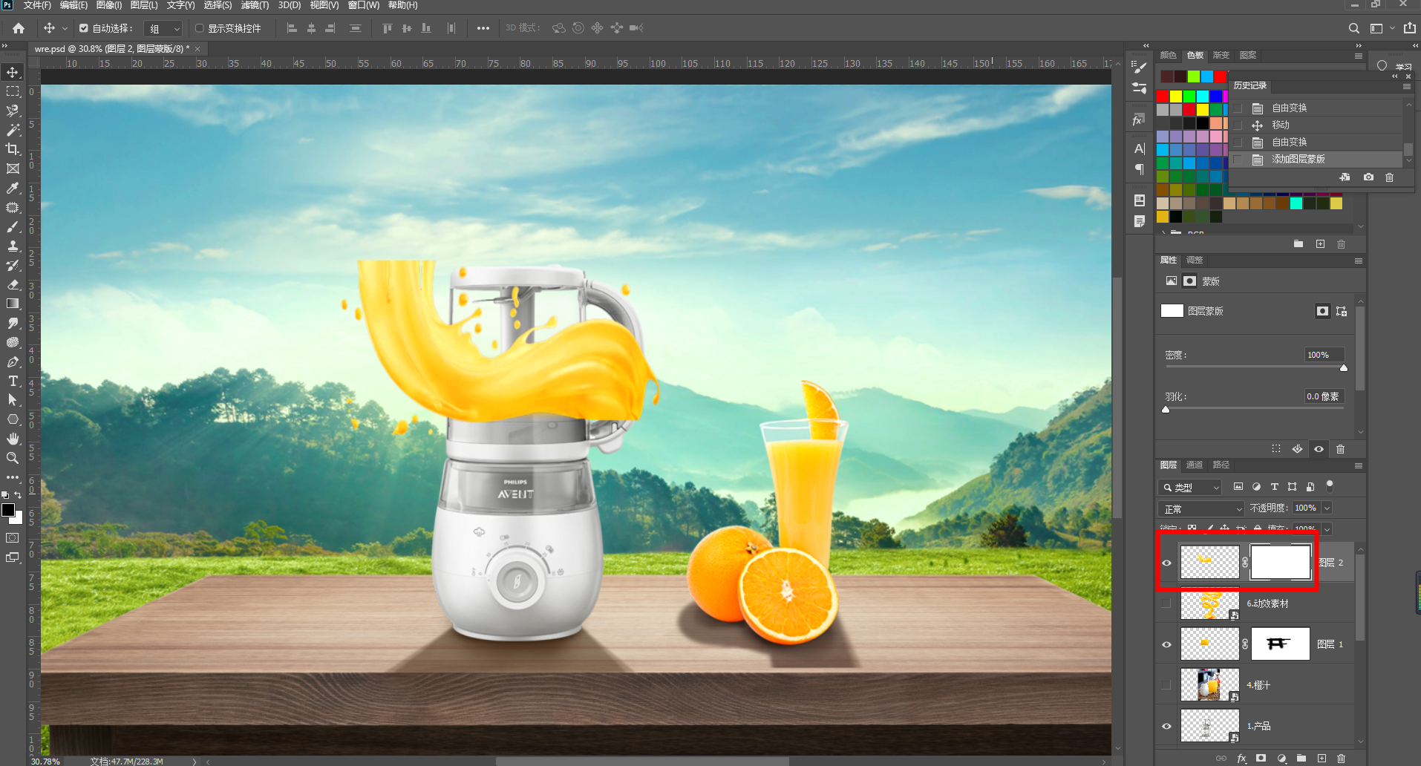Screen dimensions: 1421x766
Task: Delete the layer via the Layers trash
Action: click(1341, 758)
